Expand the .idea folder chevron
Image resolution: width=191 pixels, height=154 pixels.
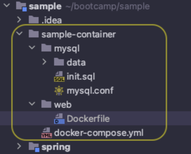[19, 20]
